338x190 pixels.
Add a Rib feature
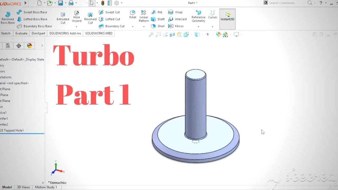tap(157, 12)
